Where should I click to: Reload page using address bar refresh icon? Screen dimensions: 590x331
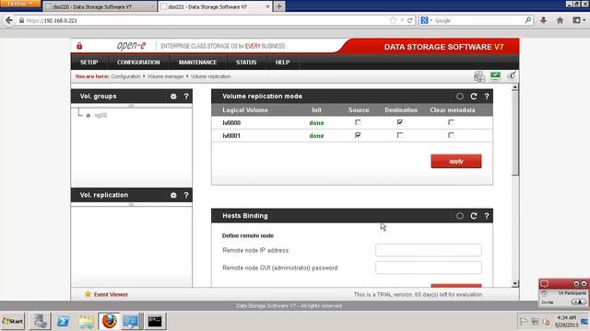[x=409, y=20]
